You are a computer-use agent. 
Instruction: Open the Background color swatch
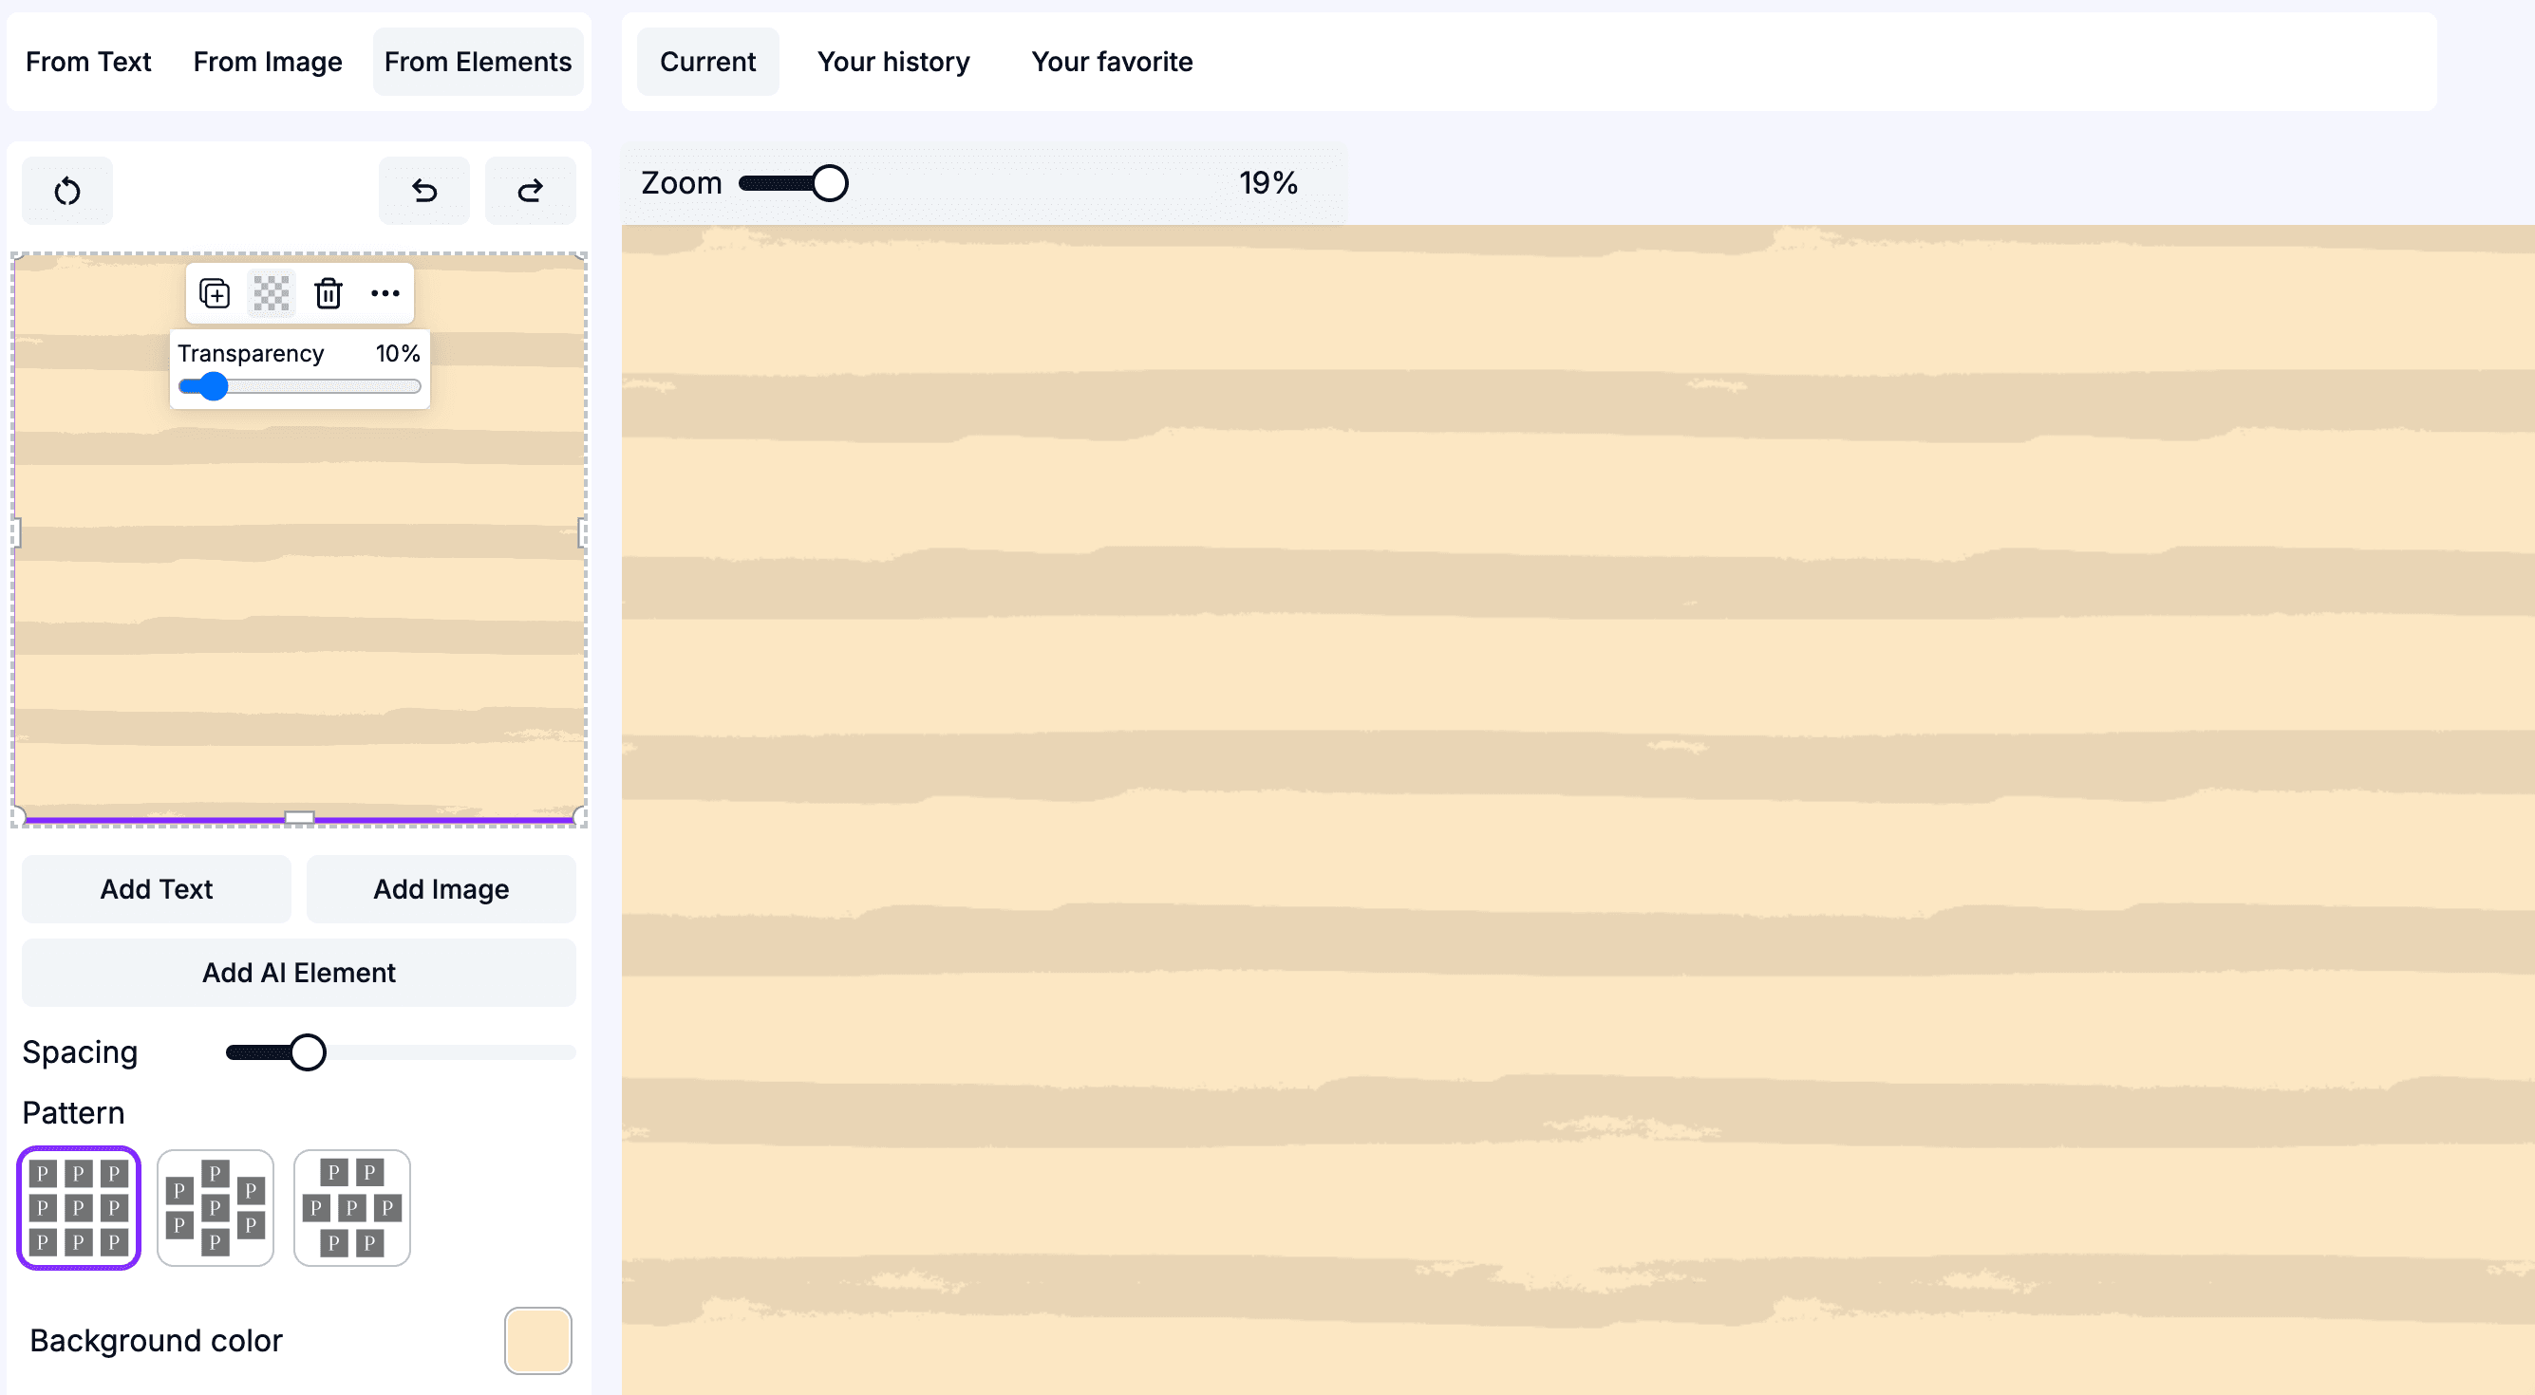tap(537, 1341)
